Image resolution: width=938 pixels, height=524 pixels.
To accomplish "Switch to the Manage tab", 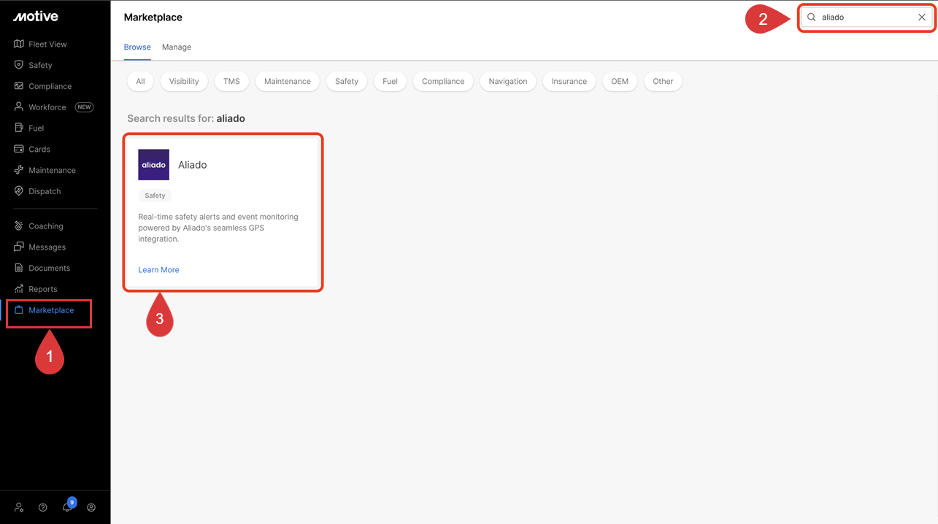I will point(177,47).
